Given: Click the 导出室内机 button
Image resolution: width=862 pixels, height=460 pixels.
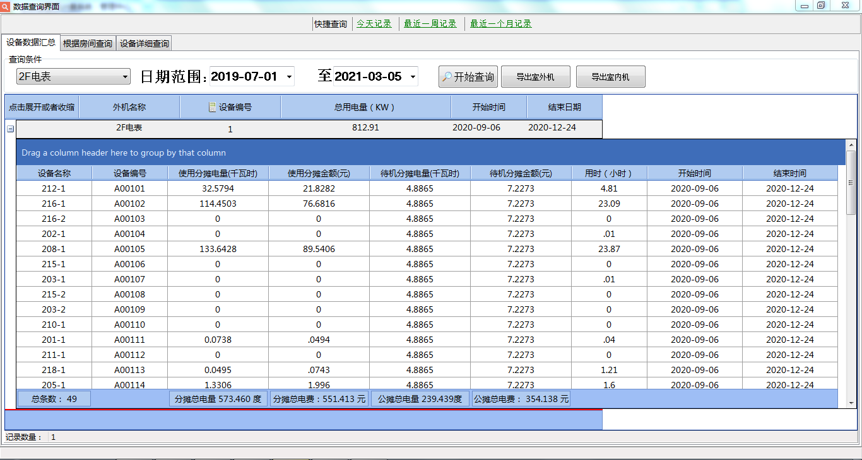Looking at the screenshot, I should point(610,77).
